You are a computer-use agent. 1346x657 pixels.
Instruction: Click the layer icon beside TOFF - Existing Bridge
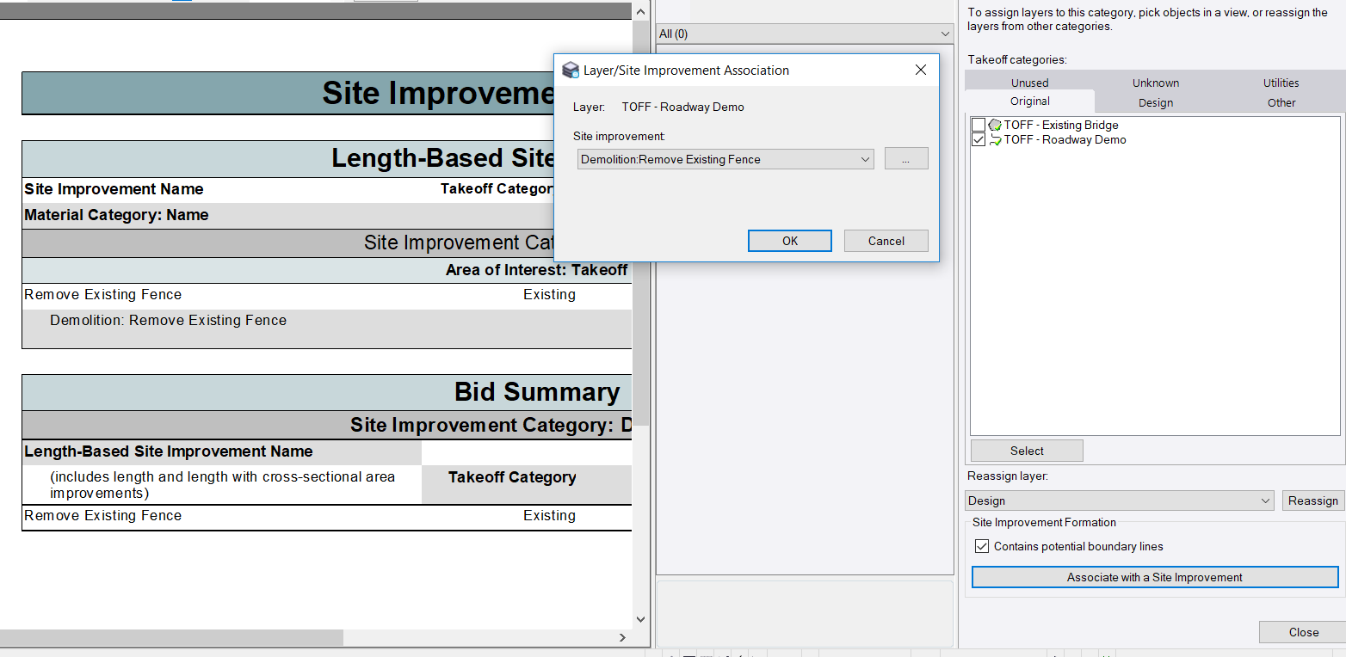(994, 125)
